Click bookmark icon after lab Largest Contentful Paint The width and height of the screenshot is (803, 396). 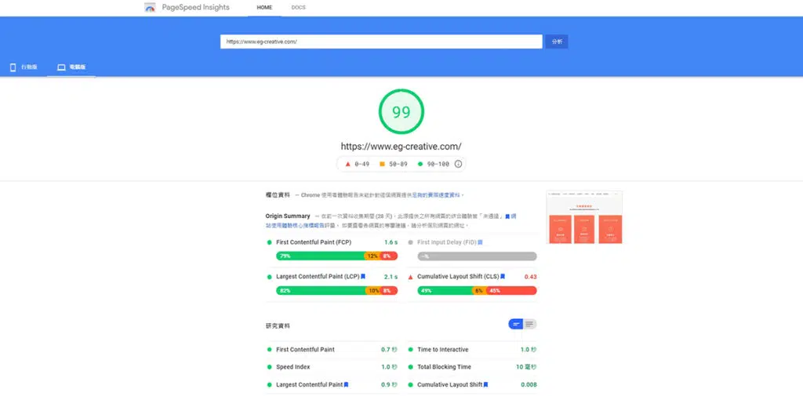coord(346,385)
